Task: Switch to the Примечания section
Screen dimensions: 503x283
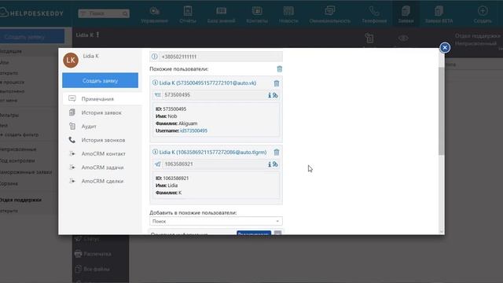Action: point(102,99)
